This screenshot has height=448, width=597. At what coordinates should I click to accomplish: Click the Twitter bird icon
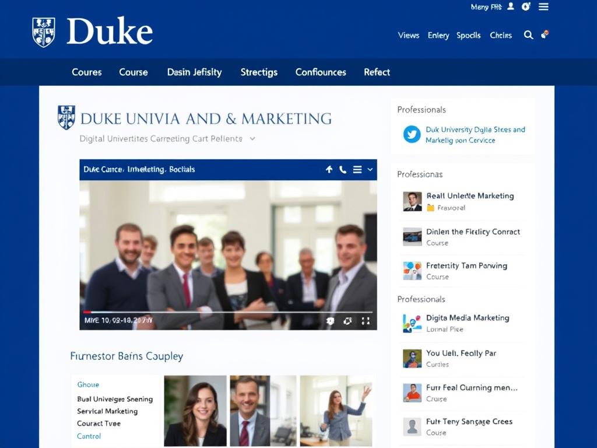[412, 134]
